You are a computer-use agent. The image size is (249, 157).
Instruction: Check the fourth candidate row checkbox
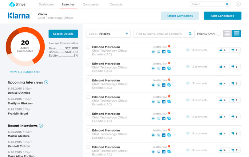coord(88,97)
